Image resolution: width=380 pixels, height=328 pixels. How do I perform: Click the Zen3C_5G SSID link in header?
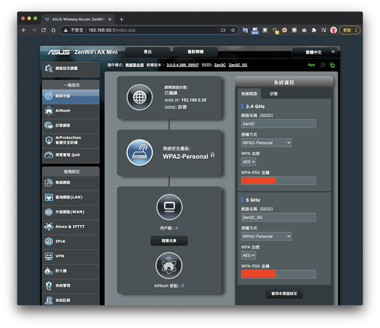237,65
